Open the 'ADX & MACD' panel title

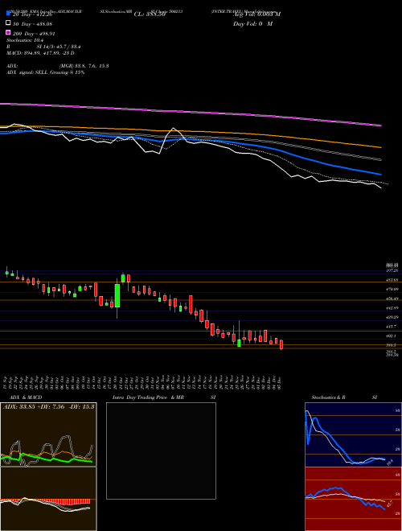click(26, 397)
